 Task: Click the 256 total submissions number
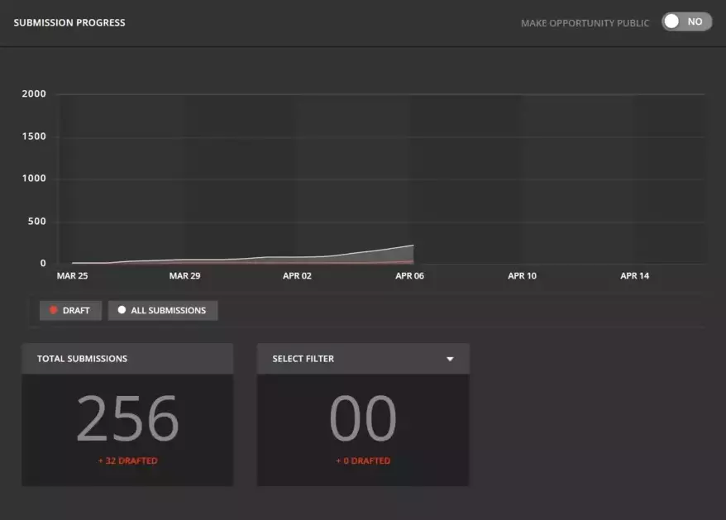pos(127,417)
